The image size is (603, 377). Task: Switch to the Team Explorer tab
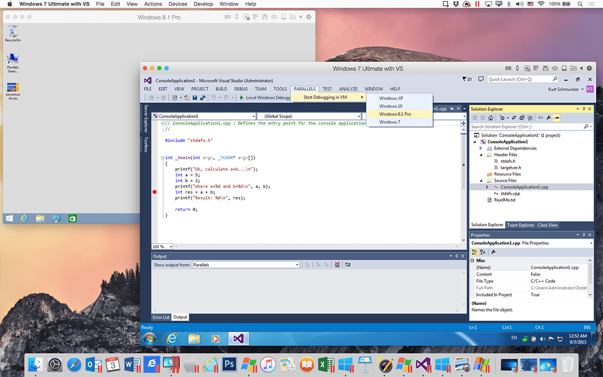pos(520,225)
